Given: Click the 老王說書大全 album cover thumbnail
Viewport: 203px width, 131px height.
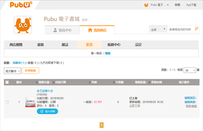Looking at the screenshot, I should pyautogui.click(x=30, y=102).
